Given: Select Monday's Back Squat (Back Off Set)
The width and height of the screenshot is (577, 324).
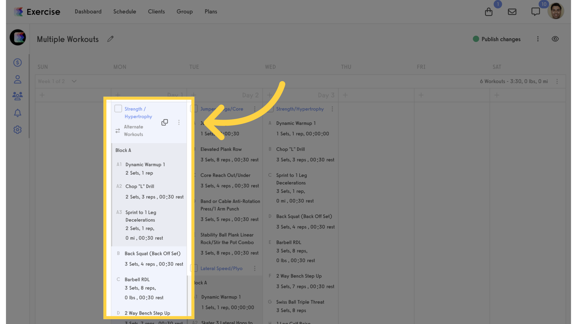Looking at the screenshot, I should click(x=153, y=253).
